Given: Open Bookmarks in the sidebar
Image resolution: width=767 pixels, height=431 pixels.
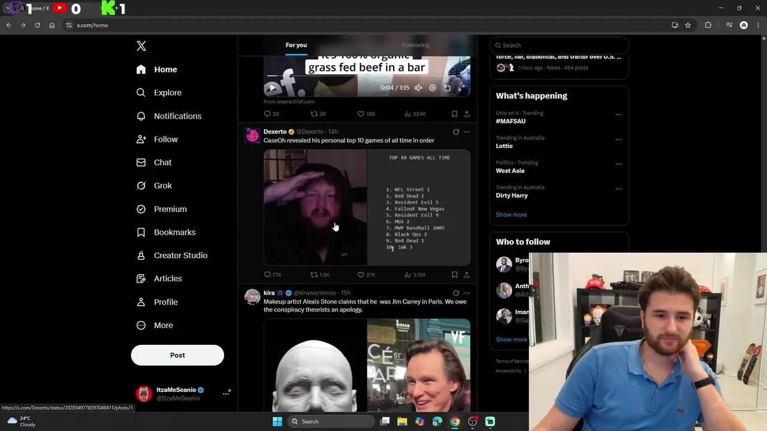Looking at the screenshot, I should click(165, 232).
